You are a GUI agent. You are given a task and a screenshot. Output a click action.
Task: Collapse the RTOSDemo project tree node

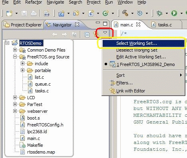coord(8,43)
